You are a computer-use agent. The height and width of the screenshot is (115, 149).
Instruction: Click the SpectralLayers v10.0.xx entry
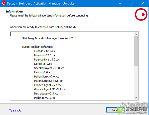click(49, 68)
